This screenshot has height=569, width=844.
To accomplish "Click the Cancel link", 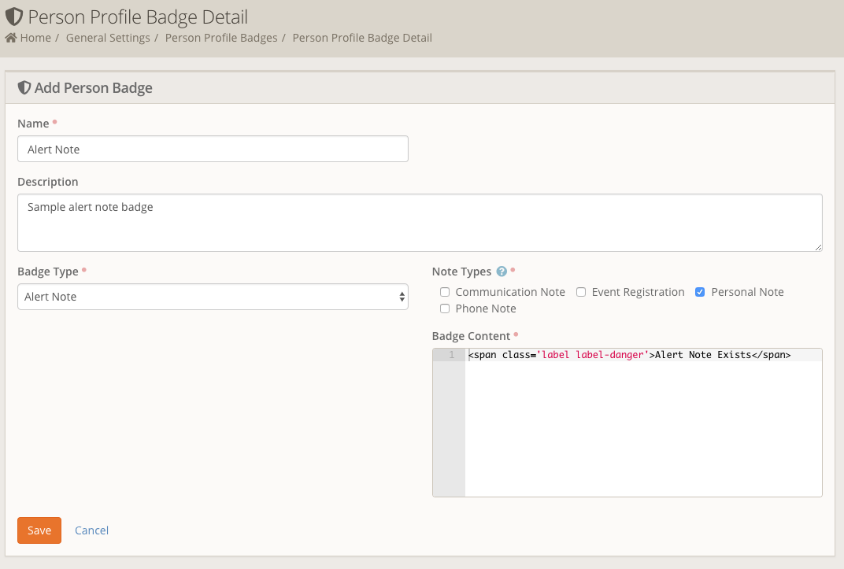I will pos(91,530).
